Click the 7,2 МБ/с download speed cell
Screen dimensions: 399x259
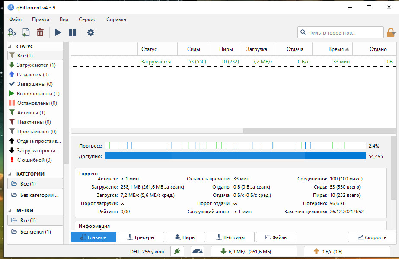pos(263,61)
